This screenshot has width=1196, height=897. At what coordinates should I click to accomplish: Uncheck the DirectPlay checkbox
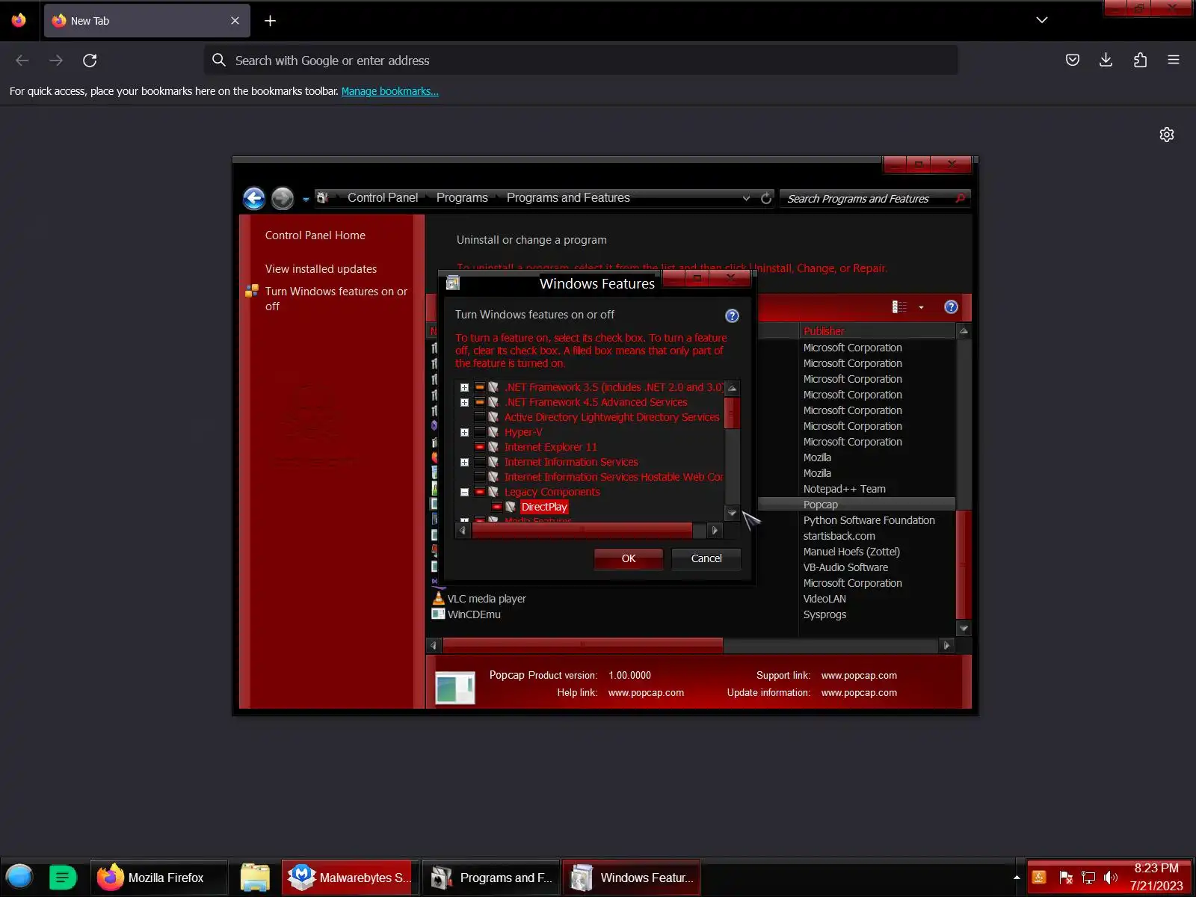[496, 507]
